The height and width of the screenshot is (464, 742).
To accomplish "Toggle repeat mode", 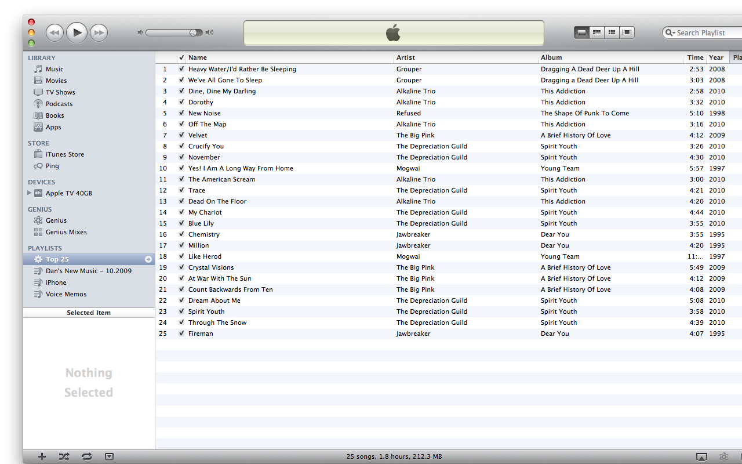I will [x=87, y=456].
